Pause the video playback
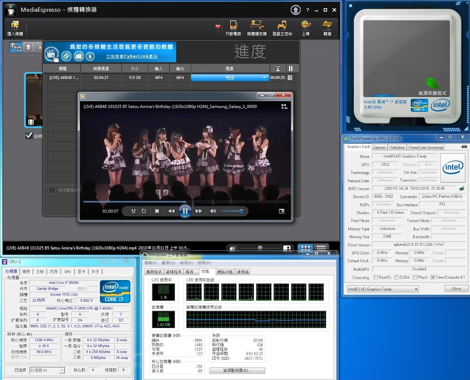Screen dimensions: 470x380 coord(185,211)
